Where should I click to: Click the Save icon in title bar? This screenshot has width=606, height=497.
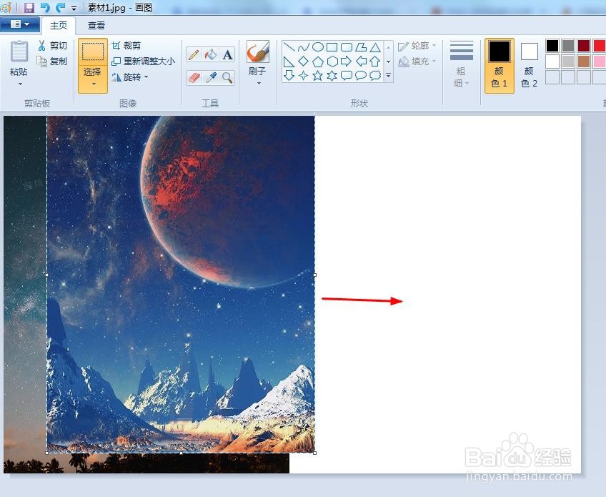29,7
